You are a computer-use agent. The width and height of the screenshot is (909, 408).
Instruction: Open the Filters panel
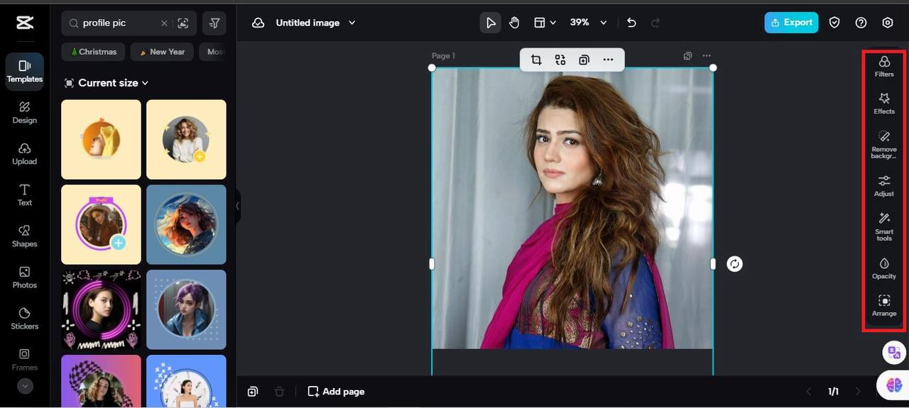(x=884, y=66)
